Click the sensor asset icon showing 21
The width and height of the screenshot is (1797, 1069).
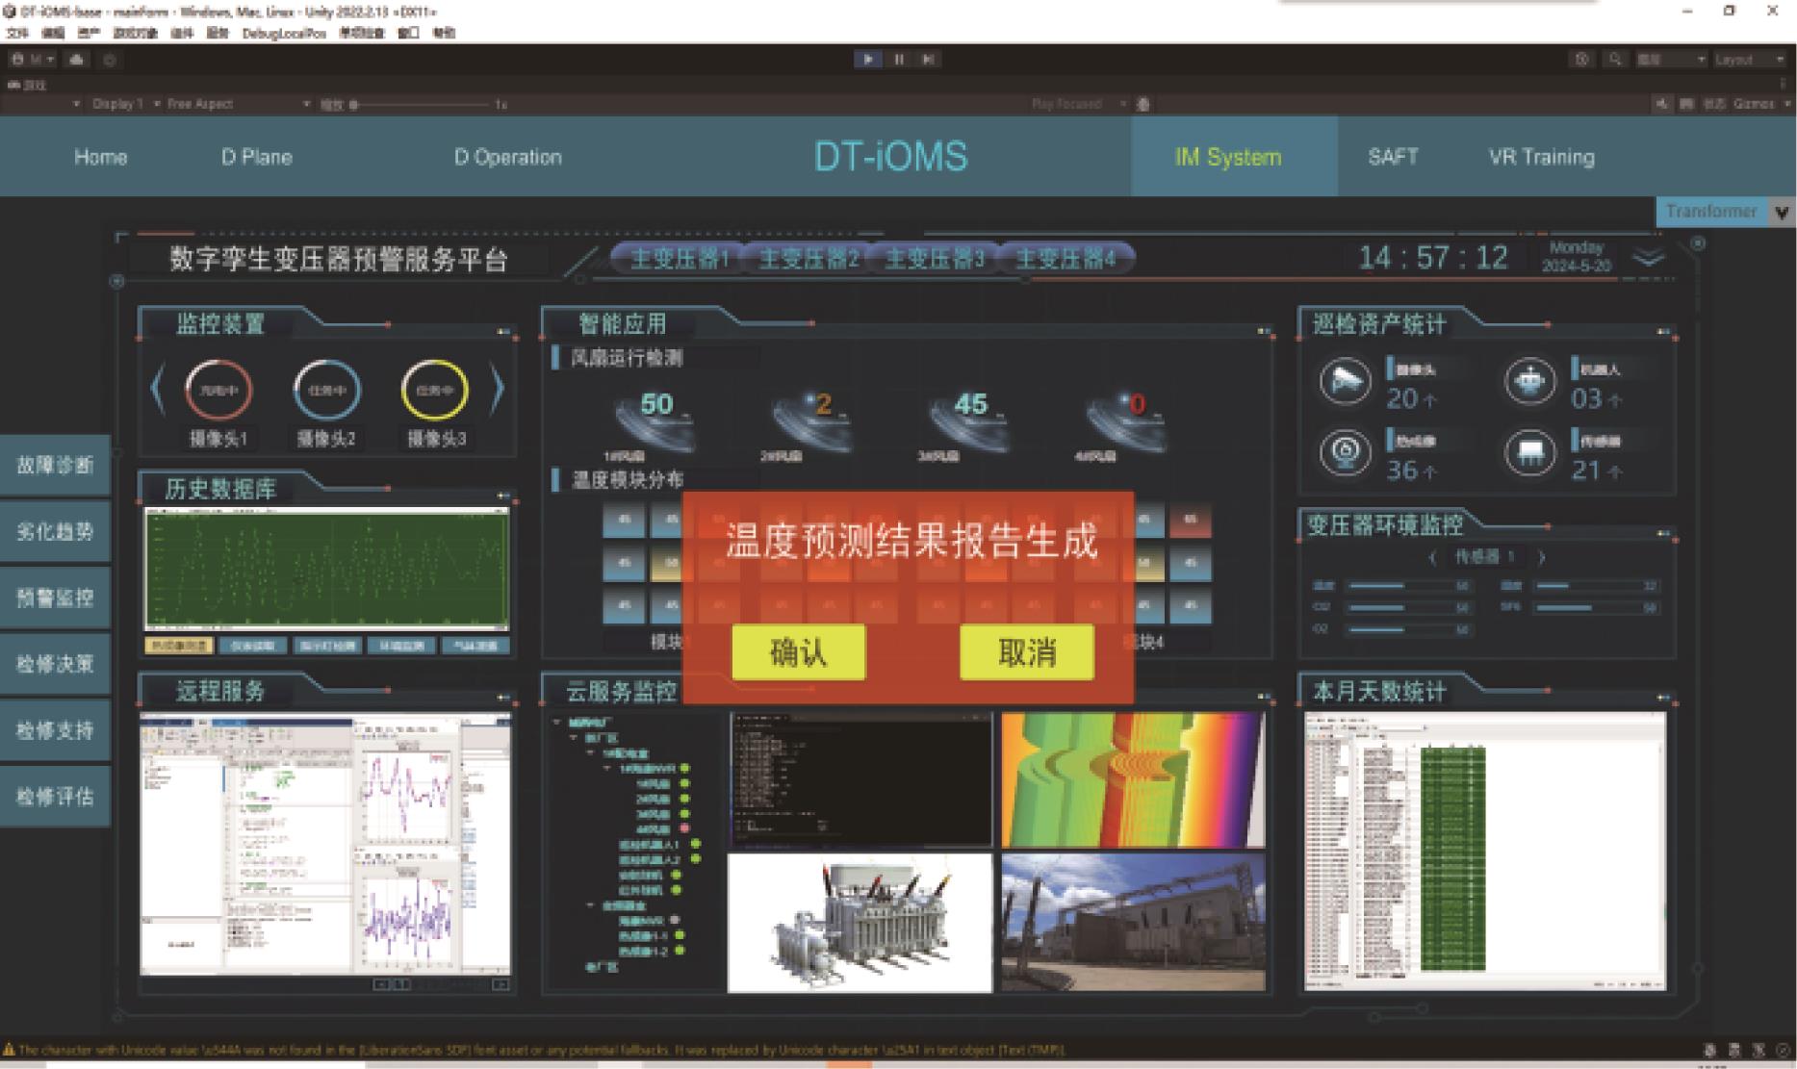[x=1529, y=452]
